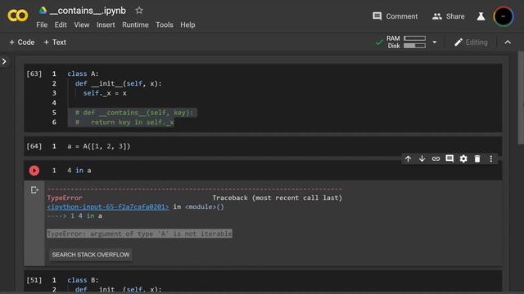Click the cell [63] execution count

tap(34, 73)
